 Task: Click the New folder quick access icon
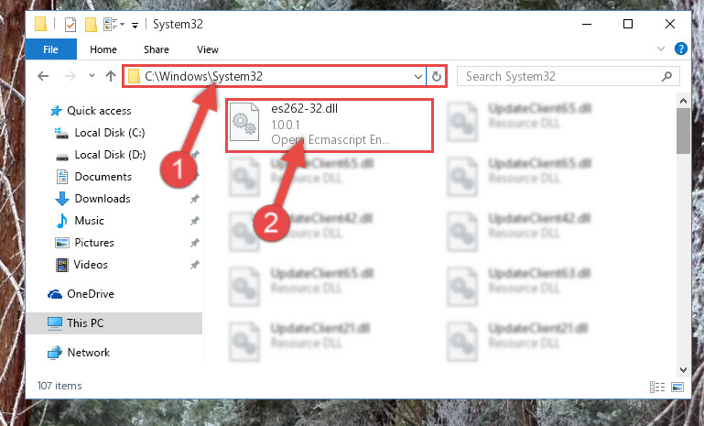(91, 24)
